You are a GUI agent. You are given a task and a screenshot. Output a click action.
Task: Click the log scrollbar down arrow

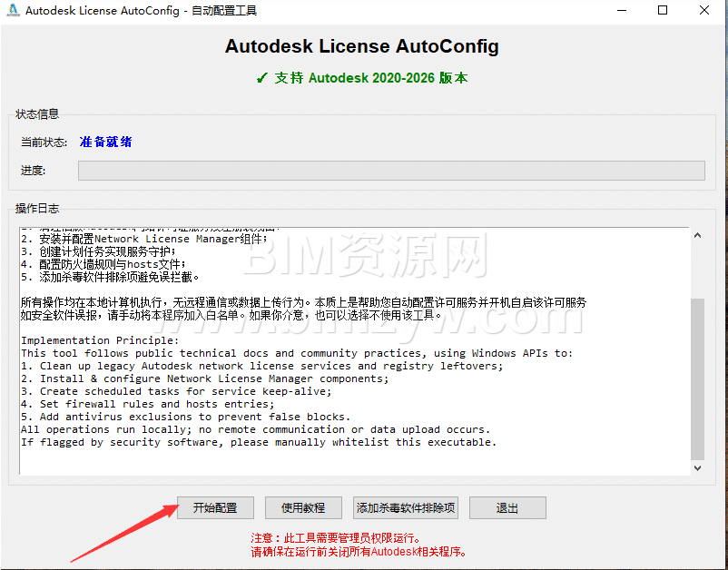[x=697, y=467]
